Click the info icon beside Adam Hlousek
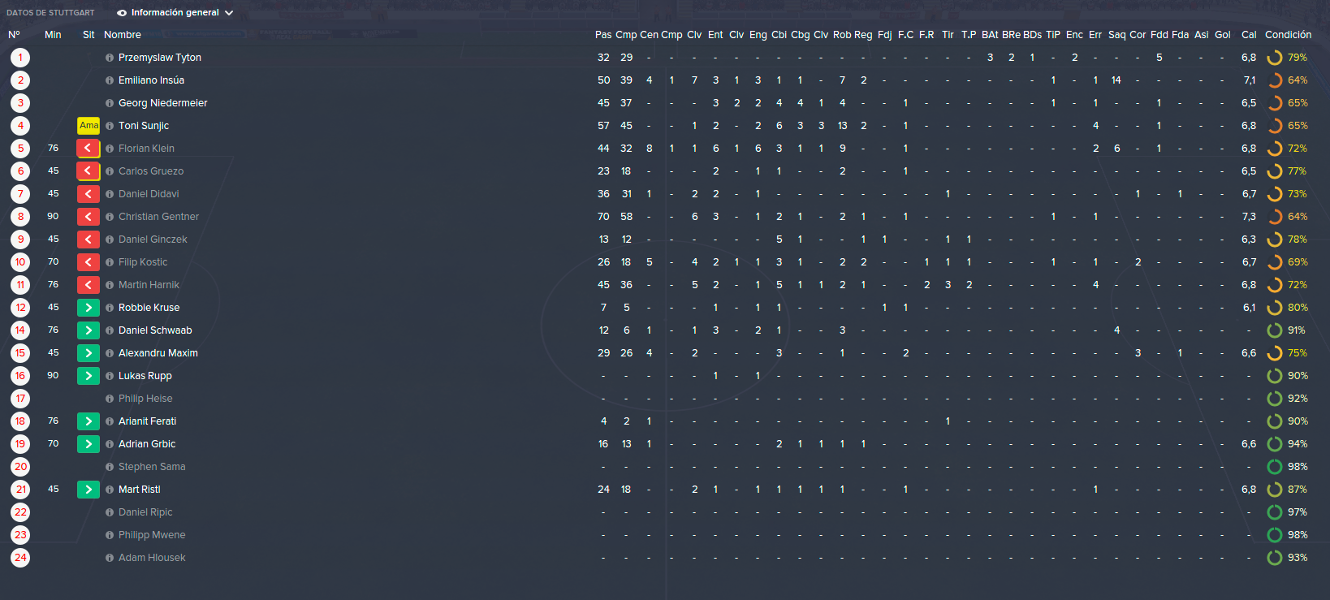 (110, 558)
